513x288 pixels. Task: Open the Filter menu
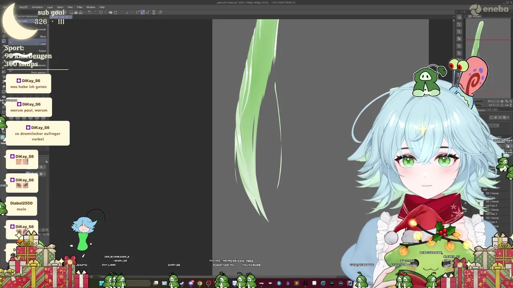(80, 7)
